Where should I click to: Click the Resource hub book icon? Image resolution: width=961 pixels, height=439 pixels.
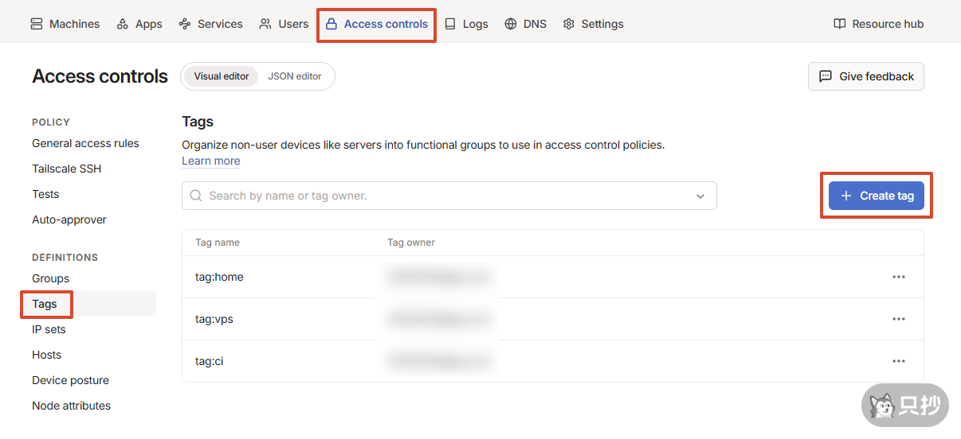point(839,24)
